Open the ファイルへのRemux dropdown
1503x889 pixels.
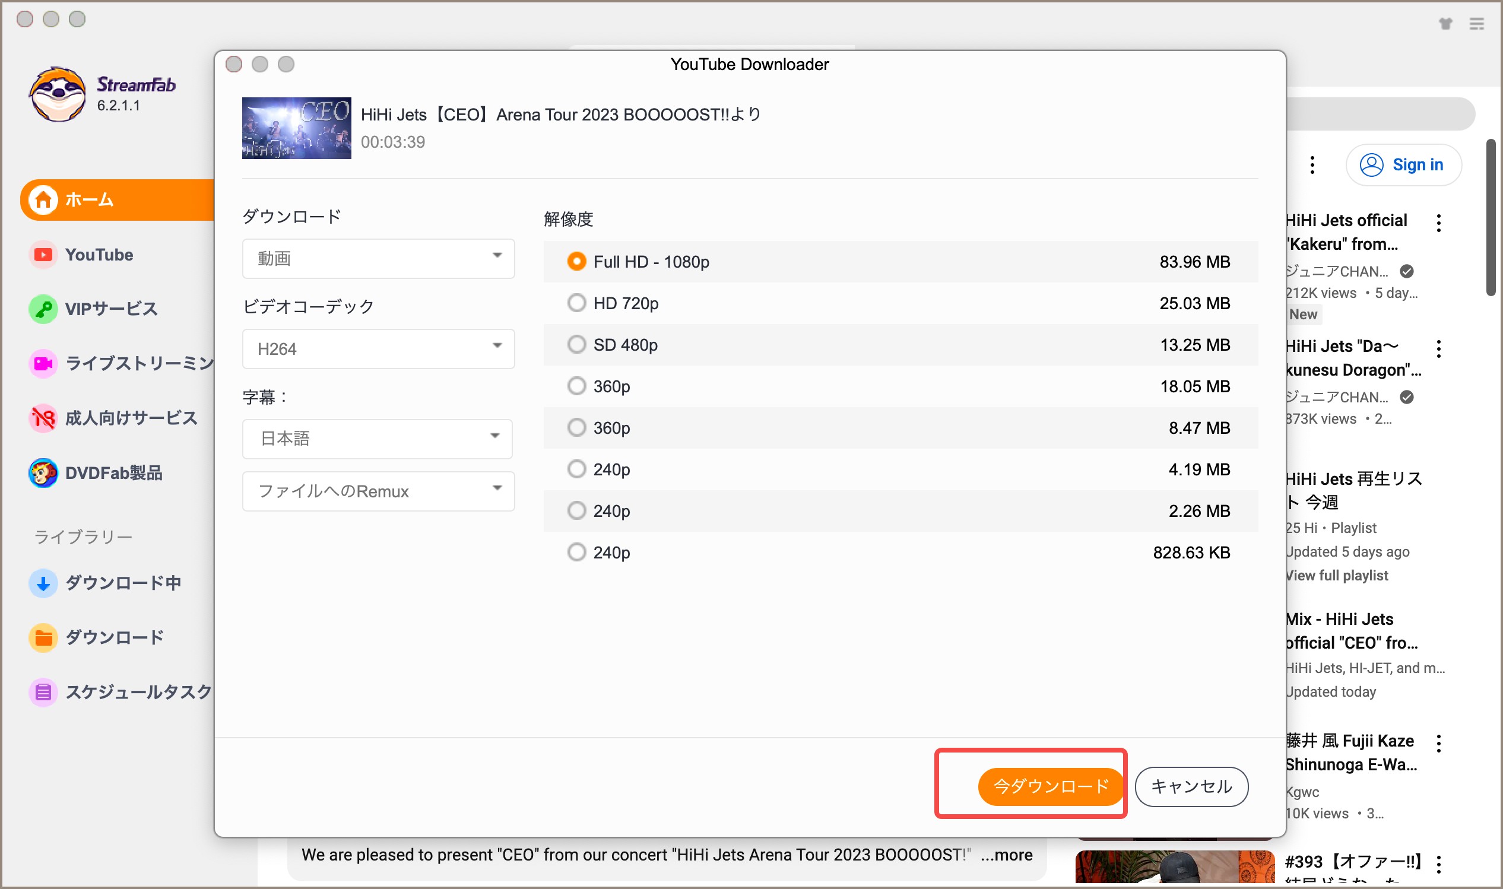[x=379, y=491]
